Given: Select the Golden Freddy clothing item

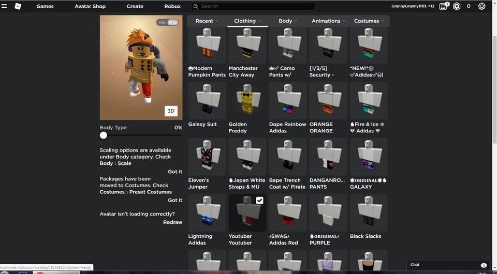Looking at the screenshot, I should tap(247, 101).
